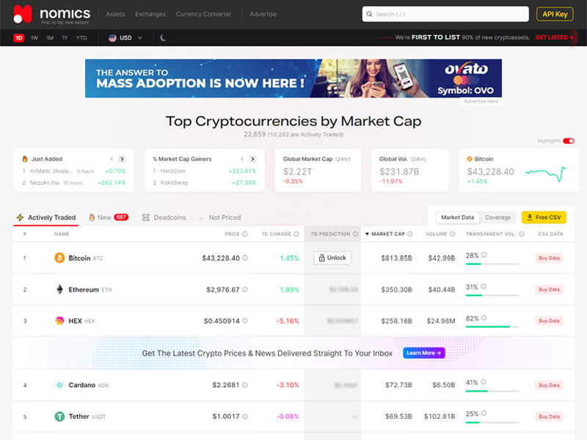Select the Actively Traded tab

click(x=46, y=217)
